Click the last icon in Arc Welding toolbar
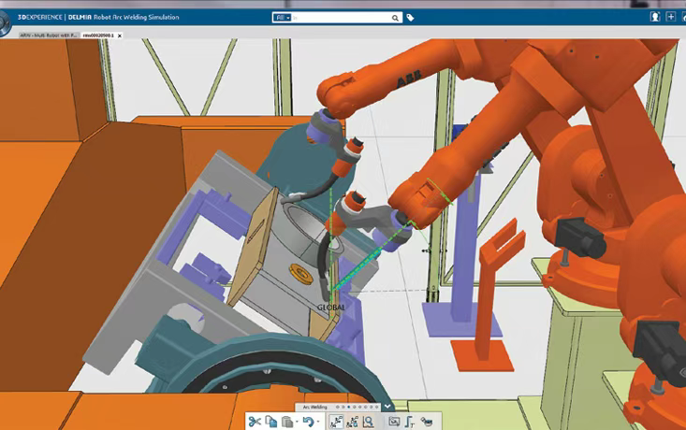 pos(427,422)
